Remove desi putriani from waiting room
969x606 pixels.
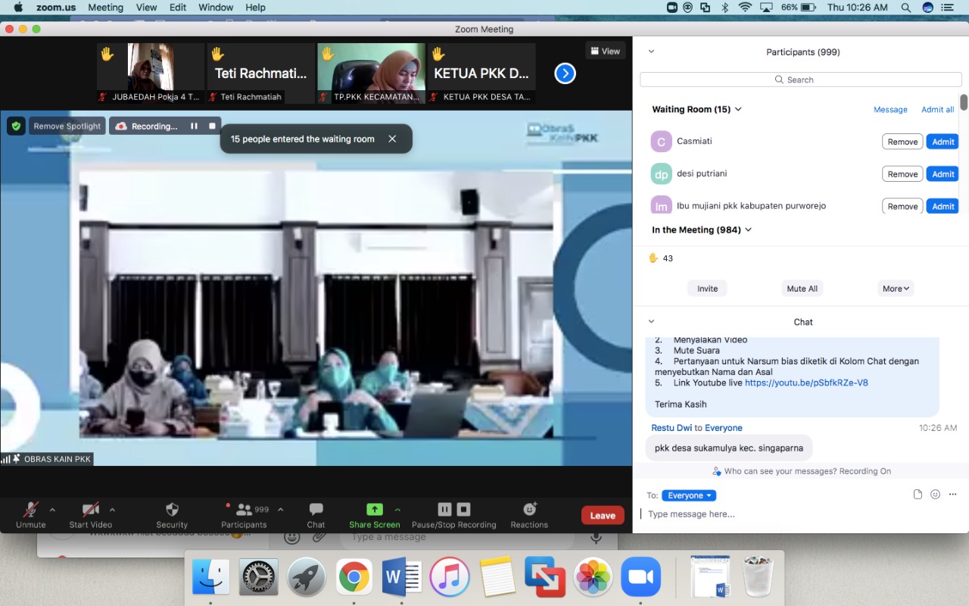tap(902, 174)
